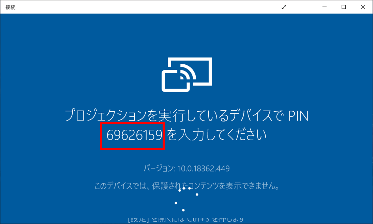
Task: Click the 接続 window title
Action: tap(11, 7)
